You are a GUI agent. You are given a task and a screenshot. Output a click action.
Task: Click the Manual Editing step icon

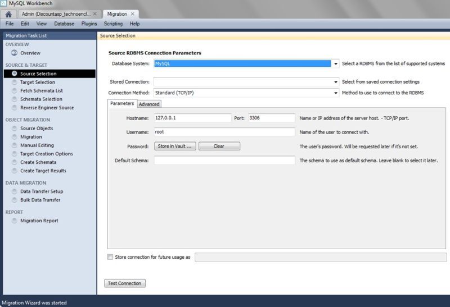(x=14, y=145)
